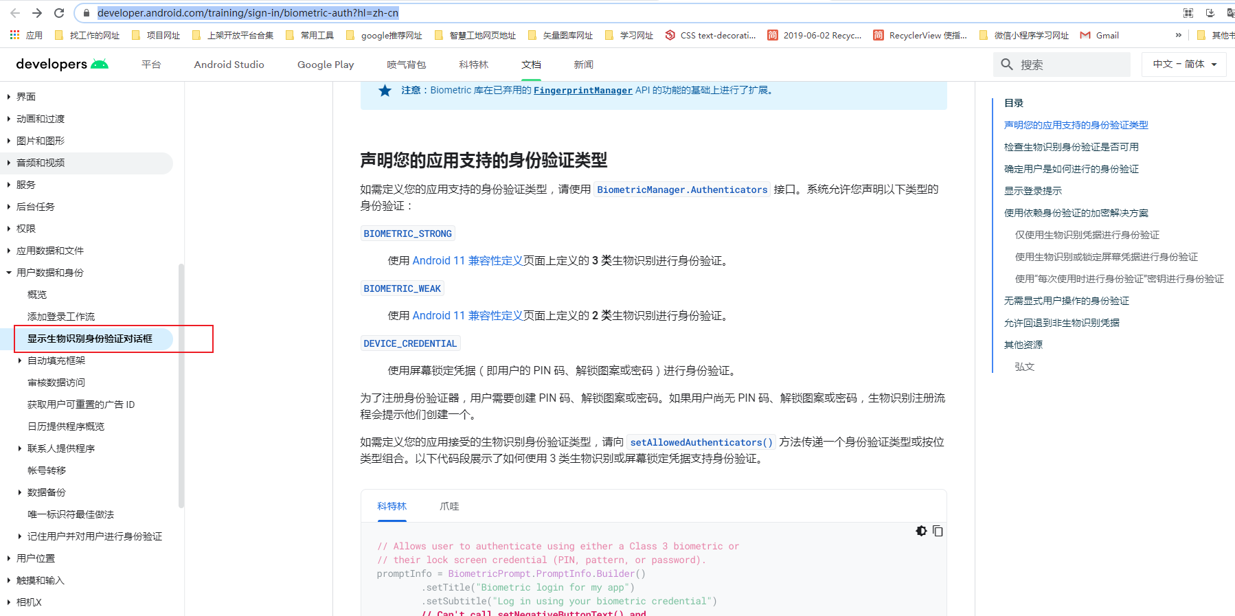Show more bookmarks via the double chevron
This screenshot has height=616, width=1235.
tap(1179, 35)
